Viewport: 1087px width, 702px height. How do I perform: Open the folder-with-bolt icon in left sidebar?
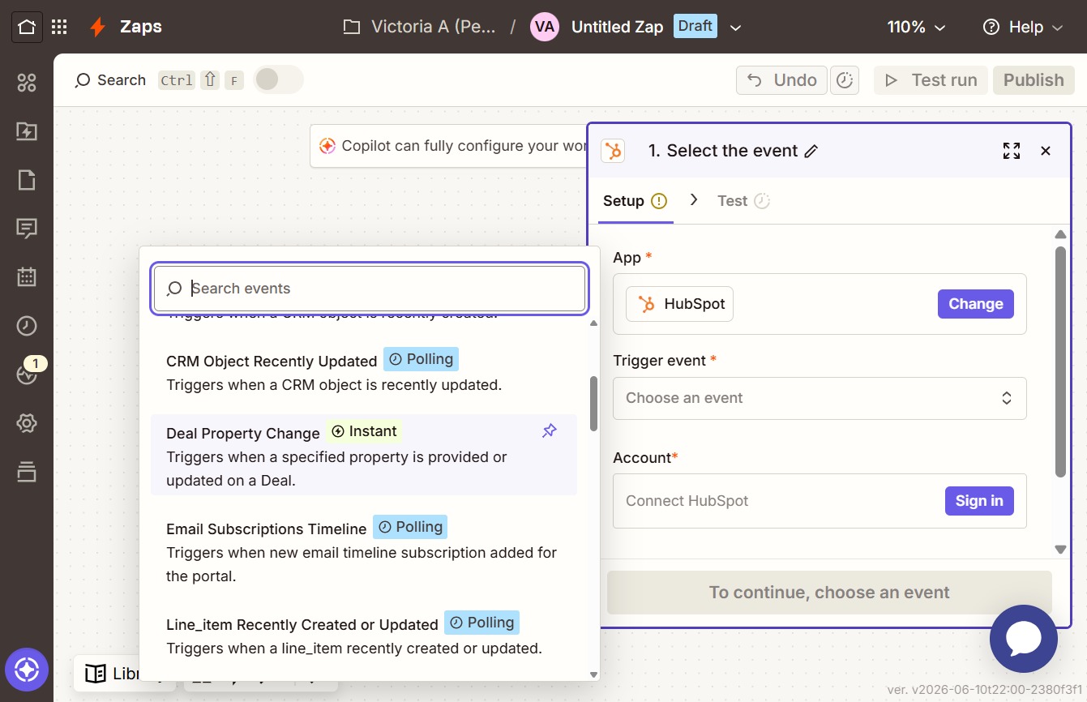[x=27, y=131]
